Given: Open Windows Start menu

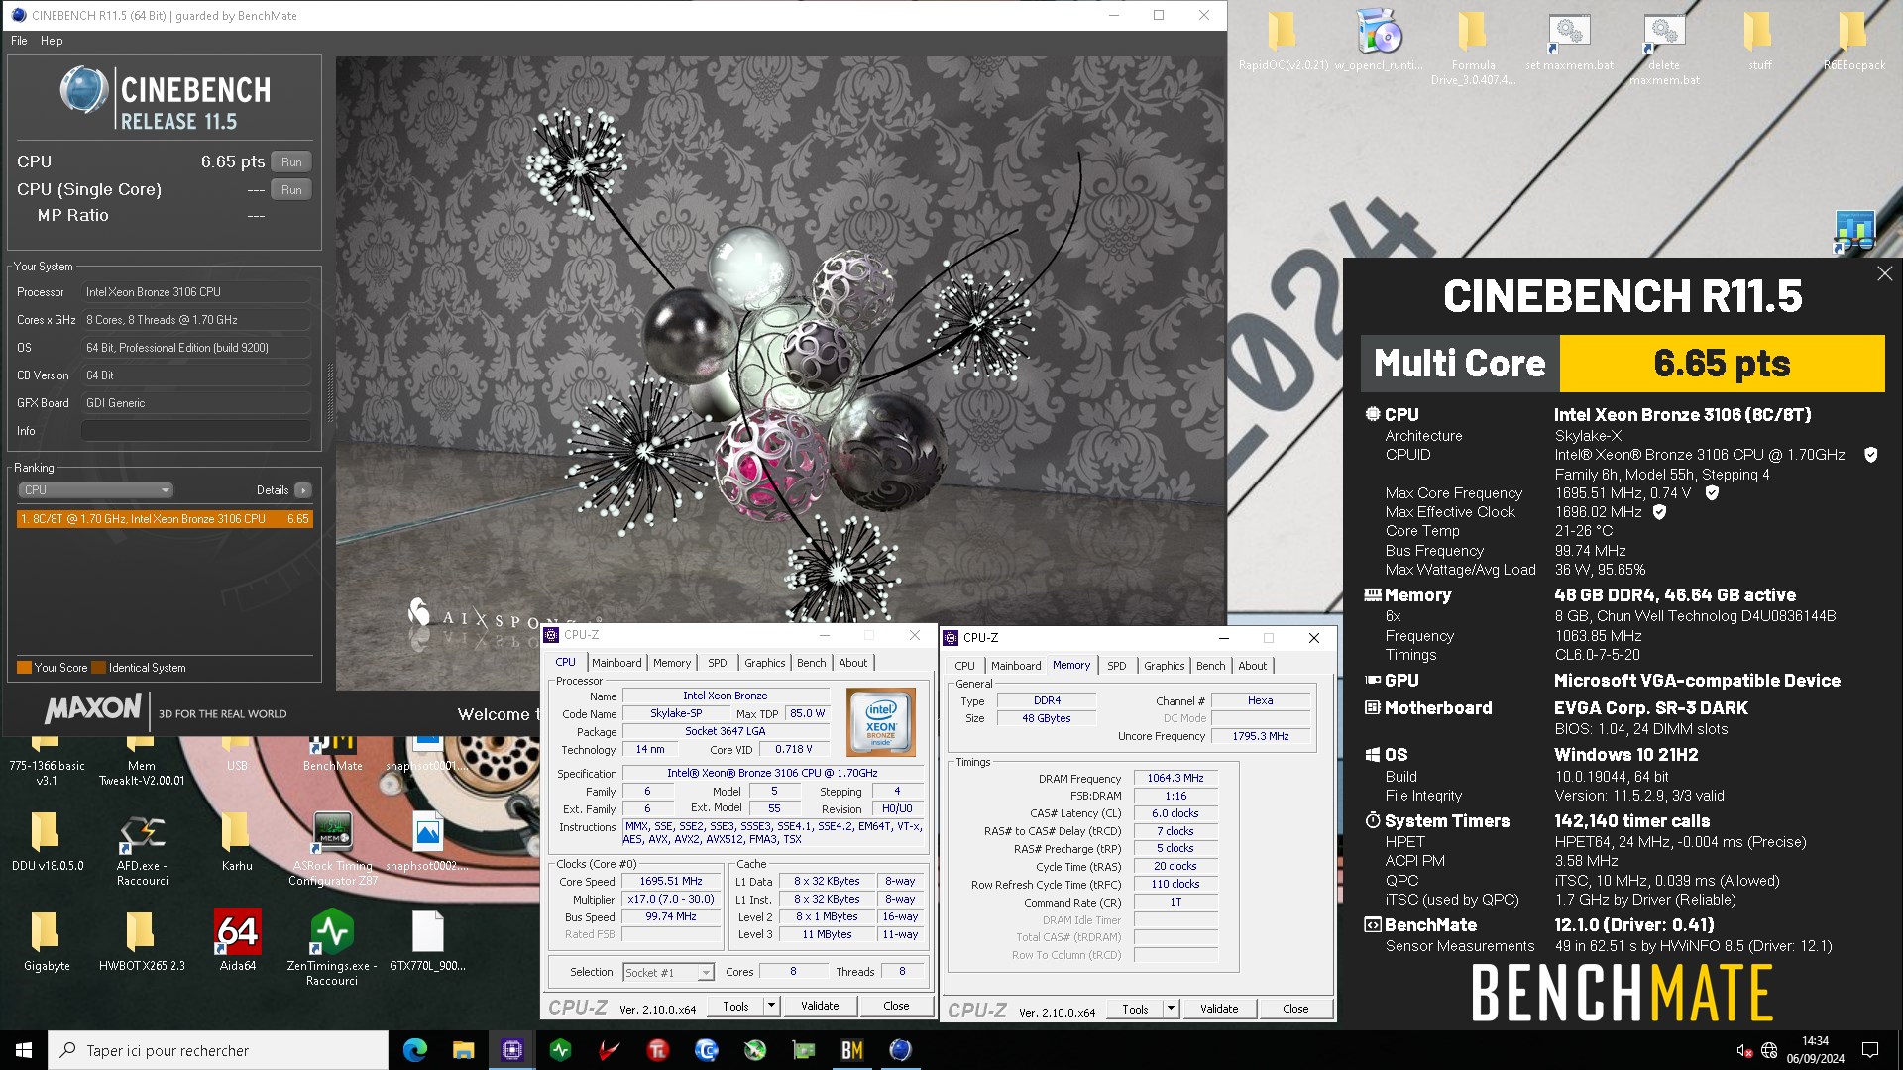Looking at the screenshot, I should 24,1050.
